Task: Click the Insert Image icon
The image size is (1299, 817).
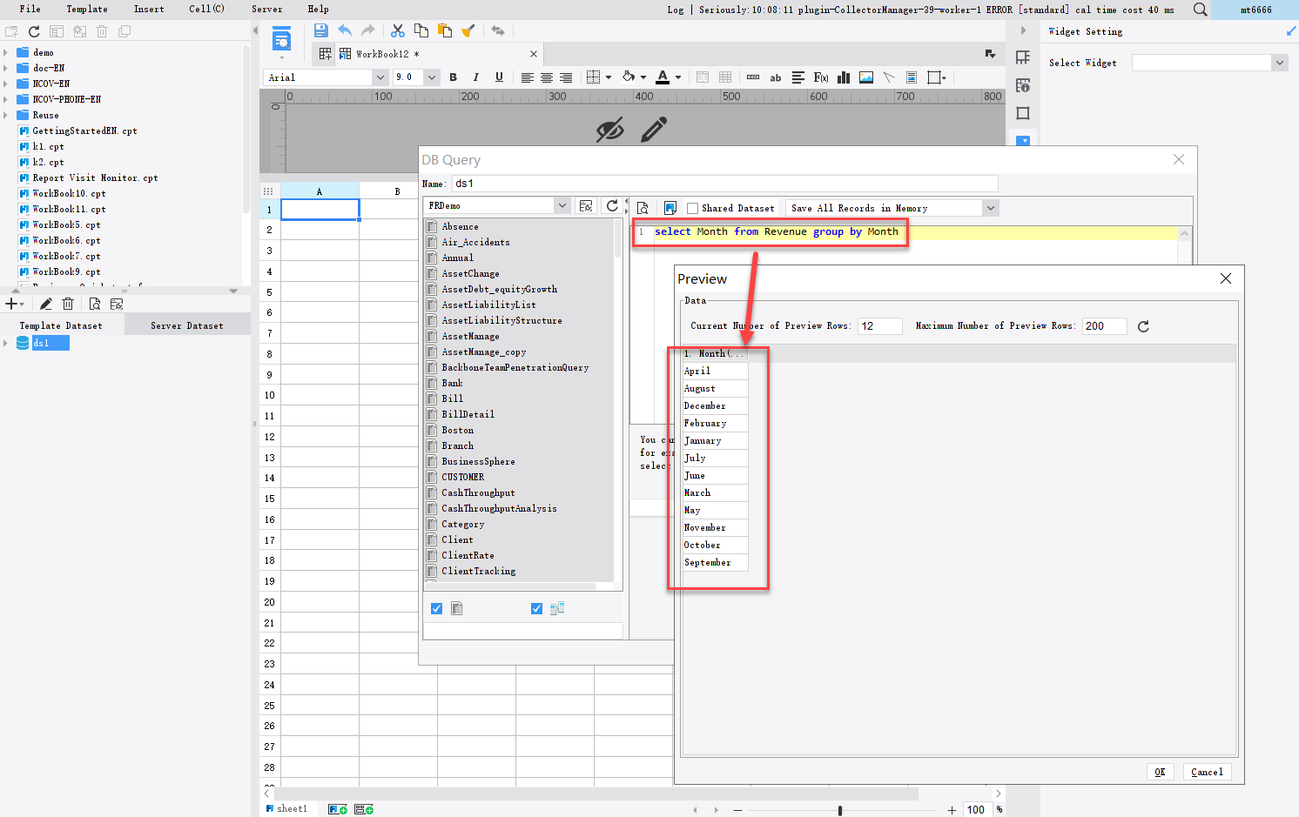Action: tap(866, 77)
